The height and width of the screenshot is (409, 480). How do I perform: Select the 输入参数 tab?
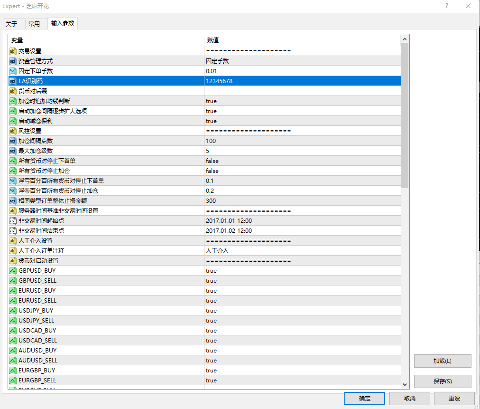tap(63, 23)
